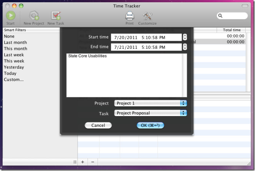Start the timer with the green play icon

pos(11,16)
